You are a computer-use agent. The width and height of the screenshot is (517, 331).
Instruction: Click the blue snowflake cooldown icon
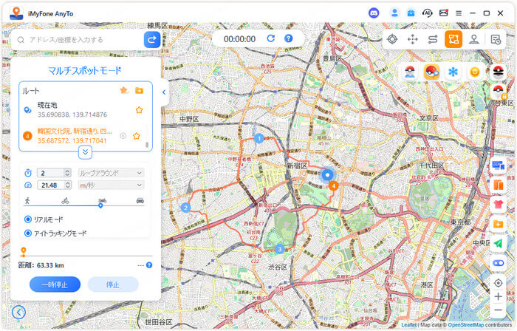453,72
